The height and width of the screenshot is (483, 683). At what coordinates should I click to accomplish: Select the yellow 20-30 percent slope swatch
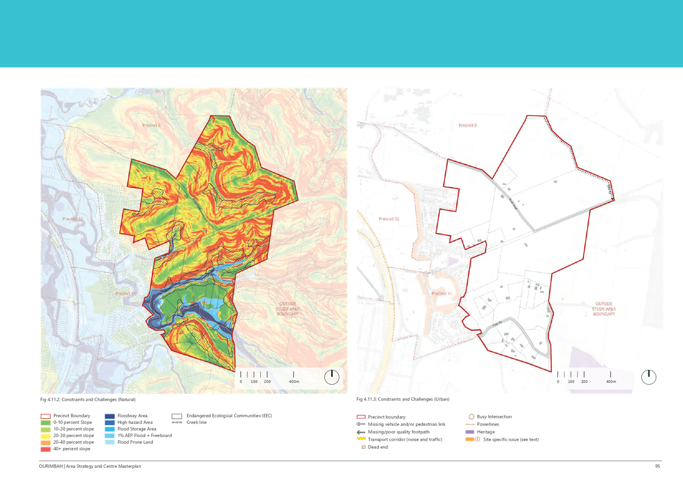point(46,436)
